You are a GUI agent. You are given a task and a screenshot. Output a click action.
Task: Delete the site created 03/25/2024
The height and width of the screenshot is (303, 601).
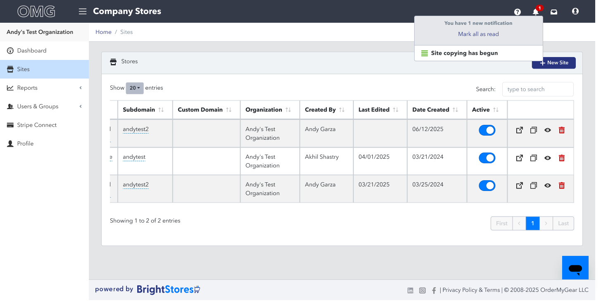coord(562,186)
